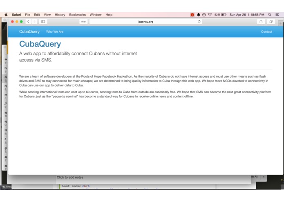
Task: Open the Contact nav link
Action: tap(266, 31)
